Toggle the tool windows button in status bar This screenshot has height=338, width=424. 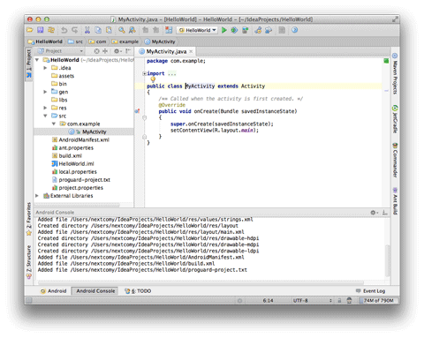coord(29,300)
